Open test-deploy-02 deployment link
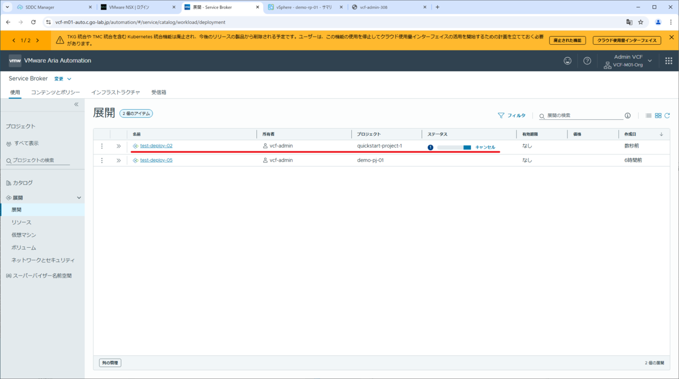This screenshot has height=379, width=679. coord(156,146)
